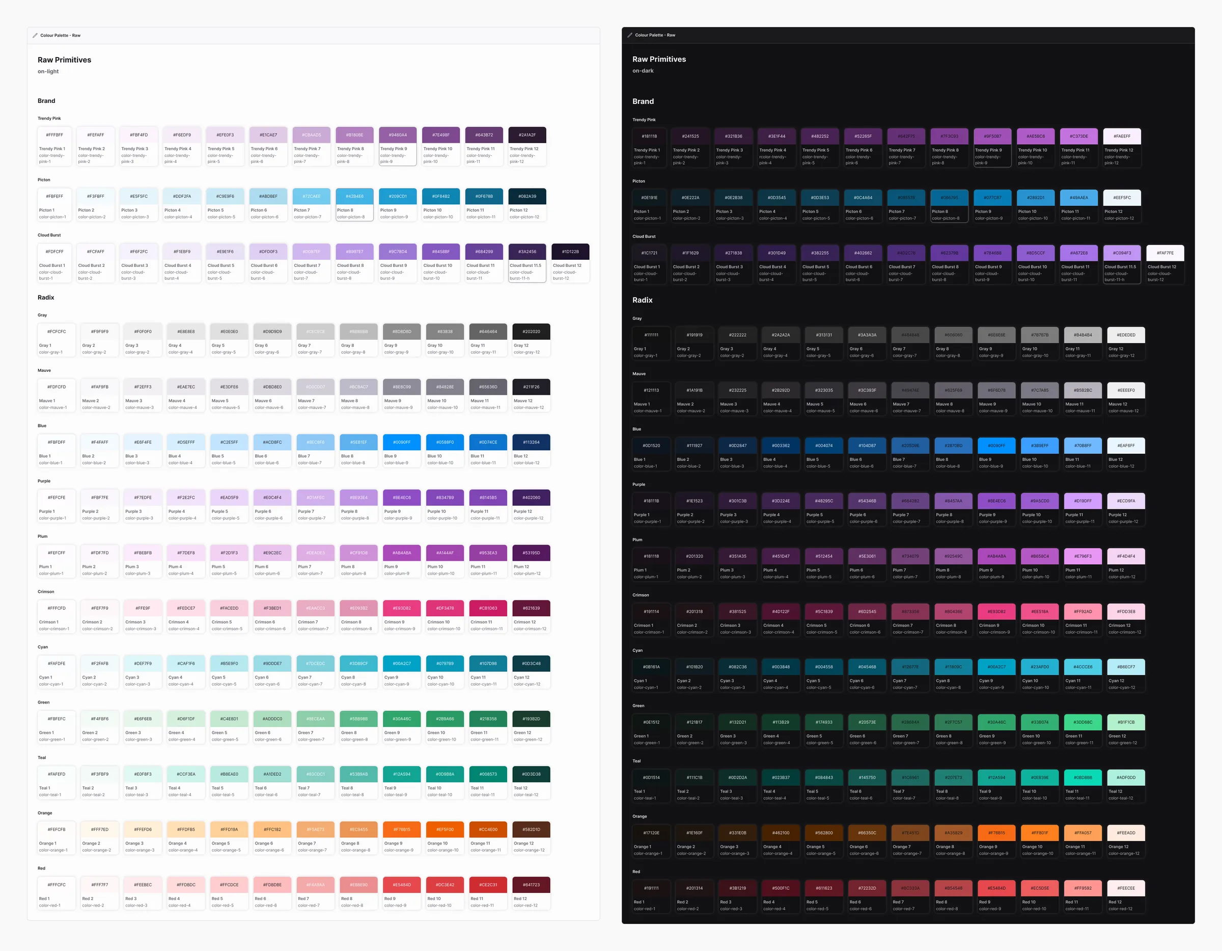Click the 'Radix' section heading in the dark panel
Viewport: 1222px width, 951px height.
(643, 300)
